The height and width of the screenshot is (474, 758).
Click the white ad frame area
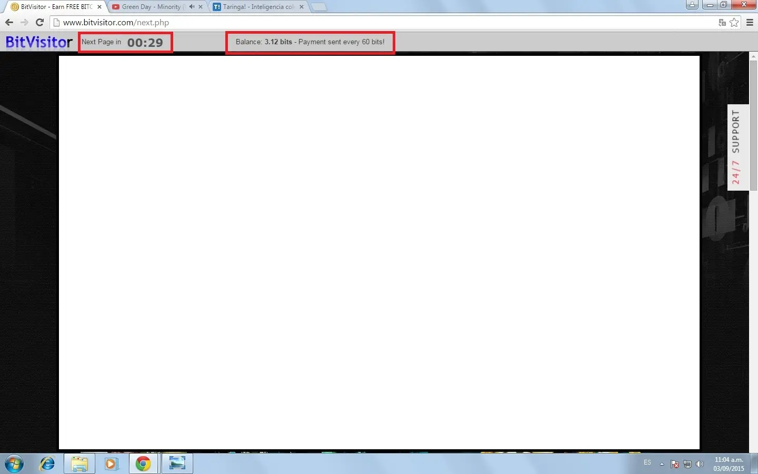click(379, 252)
